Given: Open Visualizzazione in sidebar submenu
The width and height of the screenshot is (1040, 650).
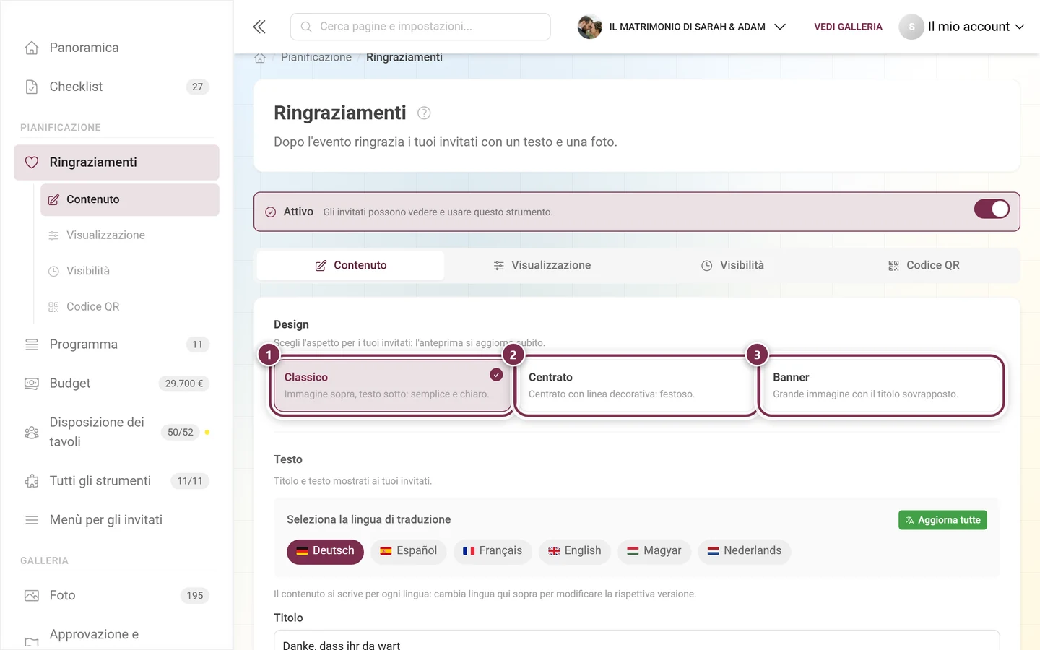Looking at the screenshot, I should click(x=130, y=235).
